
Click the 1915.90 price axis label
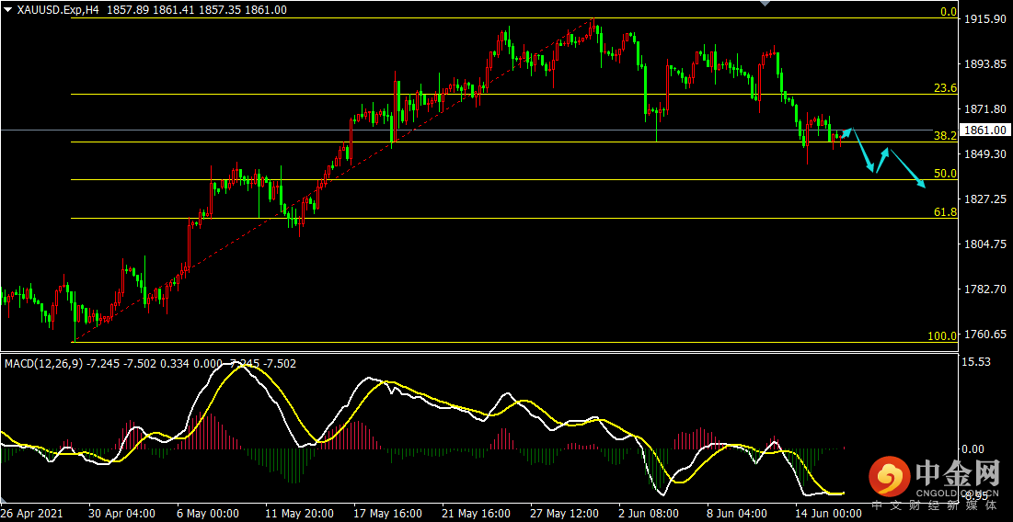click(986, 19)
